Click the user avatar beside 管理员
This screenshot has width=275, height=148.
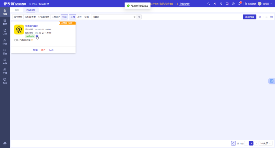[259, 4]
